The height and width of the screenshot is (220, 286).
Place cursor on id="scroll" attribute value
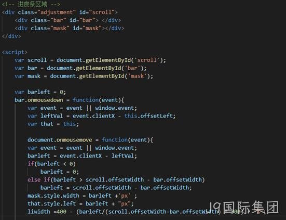click(102, 12)
